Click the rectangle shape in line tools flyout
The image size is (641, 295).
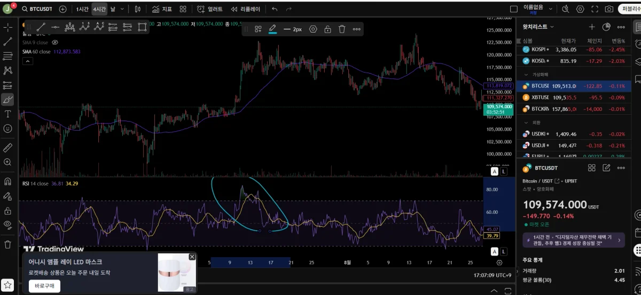142,27
